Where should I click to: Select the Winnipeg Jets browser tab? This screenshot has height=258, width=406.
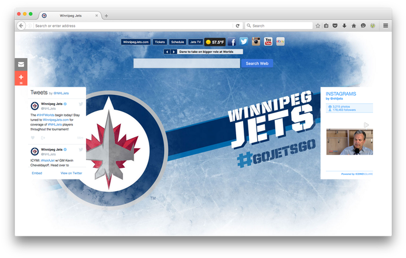click(x=70, y=16)
